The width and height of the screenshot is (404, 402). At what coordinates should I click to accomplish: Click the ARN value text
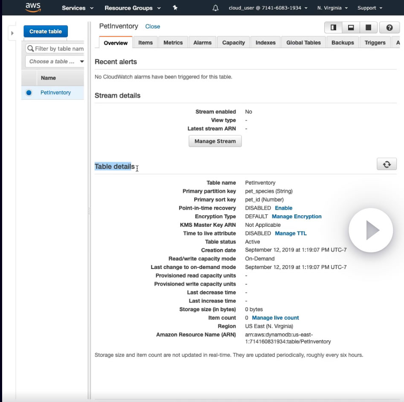pyautogui.click(x=288, y=338)
